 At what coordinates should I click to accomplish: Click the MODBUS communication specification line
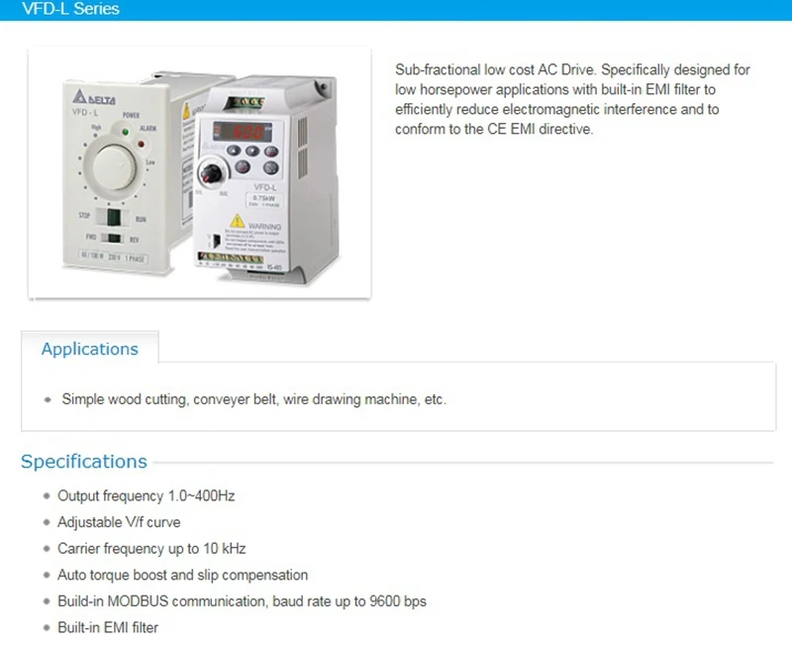click(x=242, y=601)
